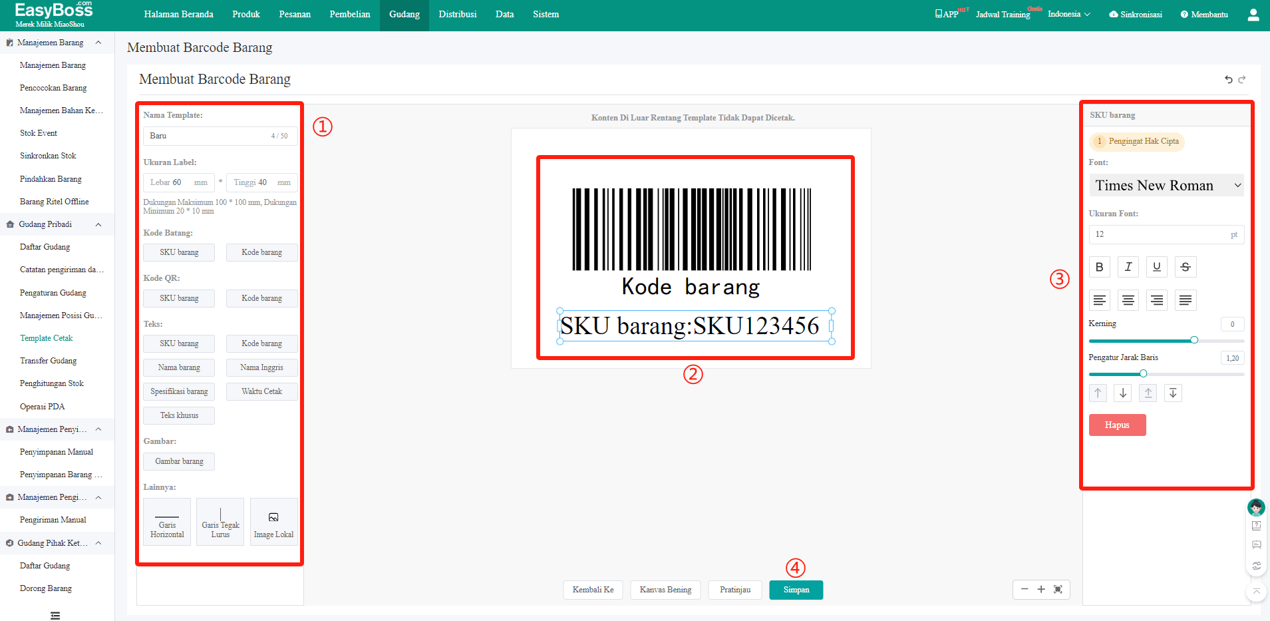Screen dimensions: 1270x621
Task: Collapse the sidebar menu icon
Action: pyautogui.click(x=55, y=615)
